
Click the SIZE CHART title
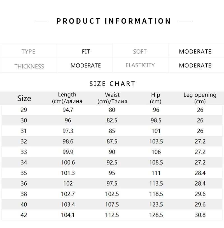coord(112,84)
